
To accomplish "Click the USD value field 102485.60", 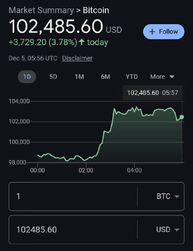I will tap(73, 230).
